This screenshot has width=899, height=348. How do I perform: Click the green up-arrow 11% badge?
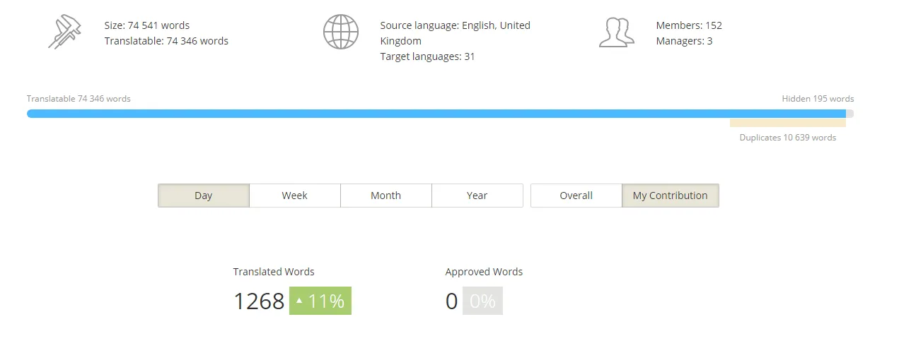coord(320,301)
